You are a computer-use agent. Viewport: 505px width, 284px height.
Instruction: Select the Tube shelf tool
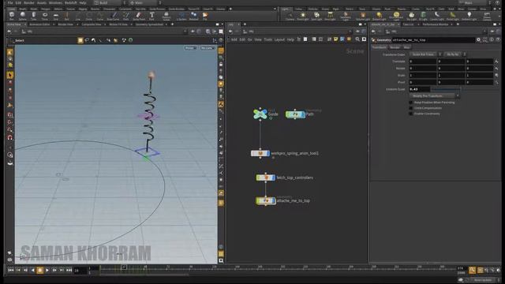[x=33, y=16]
